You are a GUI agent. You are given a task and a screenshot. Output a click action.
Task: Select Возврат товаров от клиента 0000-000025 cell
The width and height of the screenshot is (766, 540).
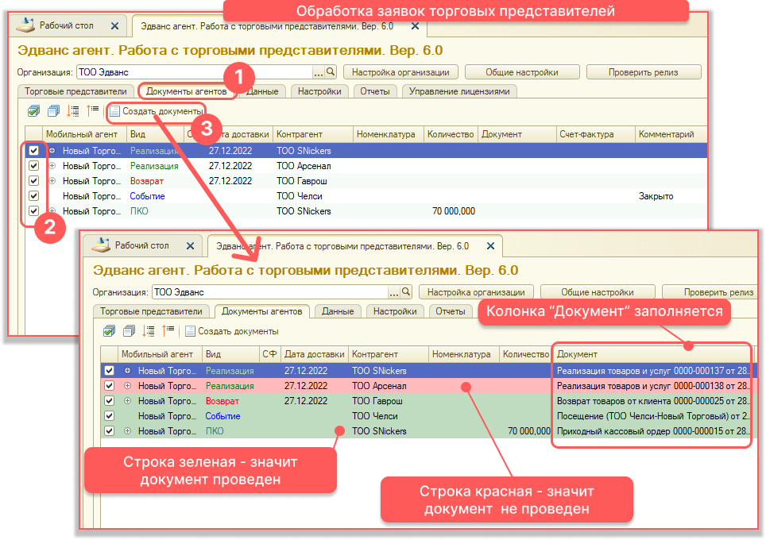(652, 401)
